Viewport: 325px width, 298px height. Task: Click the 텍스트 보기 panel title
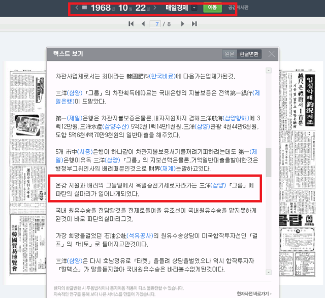(68, 54)
